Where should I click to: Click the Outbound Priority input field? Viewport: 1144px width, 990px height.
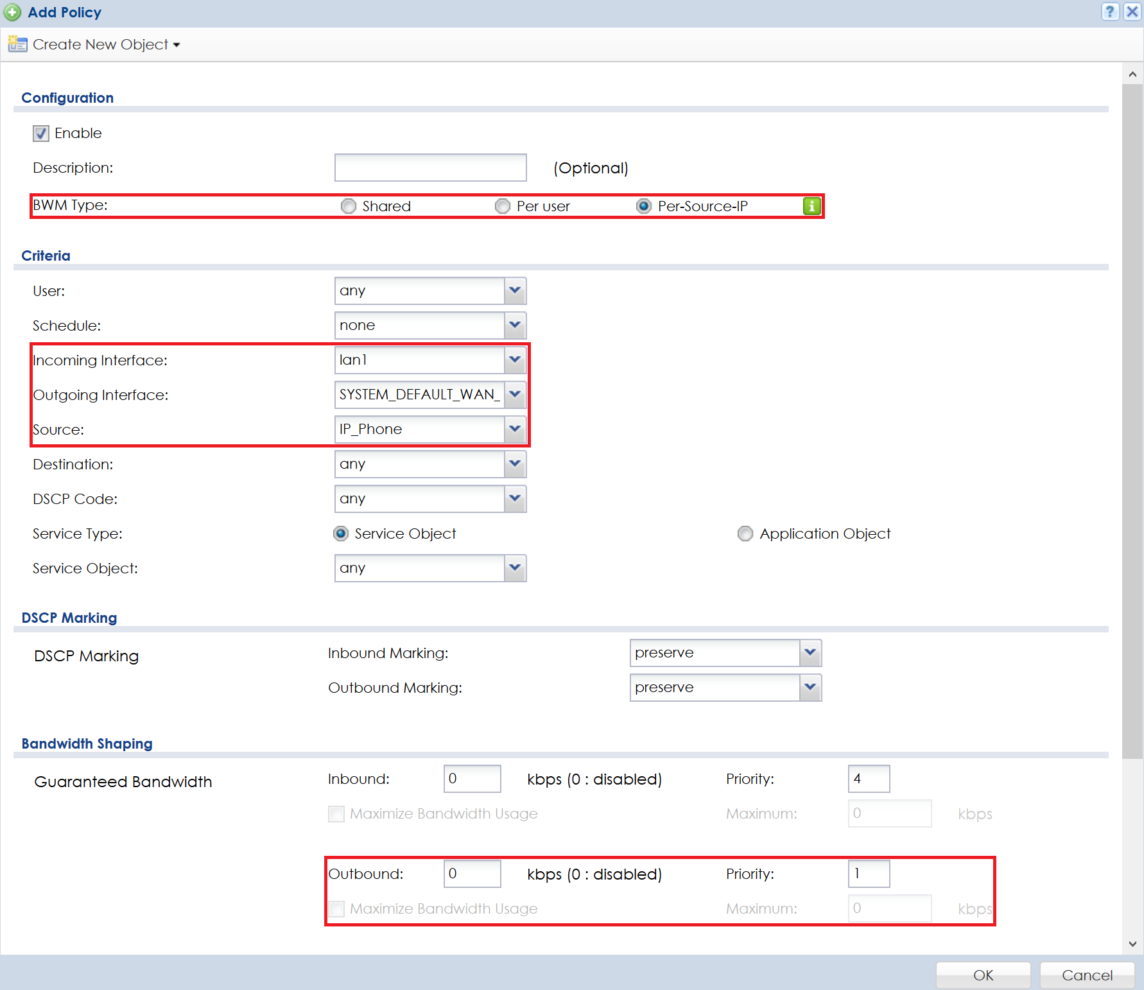[x=869, y=874]
